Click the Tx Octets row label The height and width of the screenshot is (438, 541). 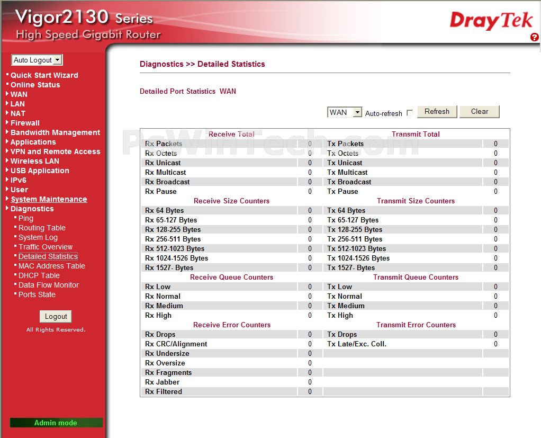pos(342,153)
